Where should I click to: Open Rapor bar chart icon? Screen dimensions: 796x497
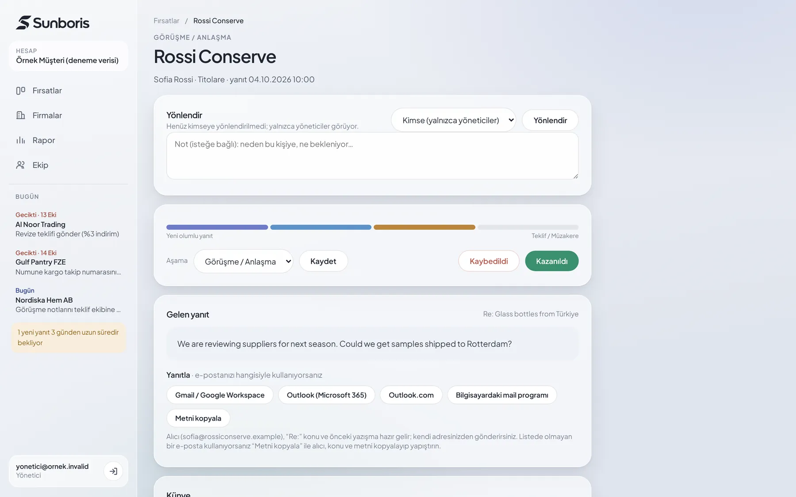pyautogui.click(x=21, y=140)
